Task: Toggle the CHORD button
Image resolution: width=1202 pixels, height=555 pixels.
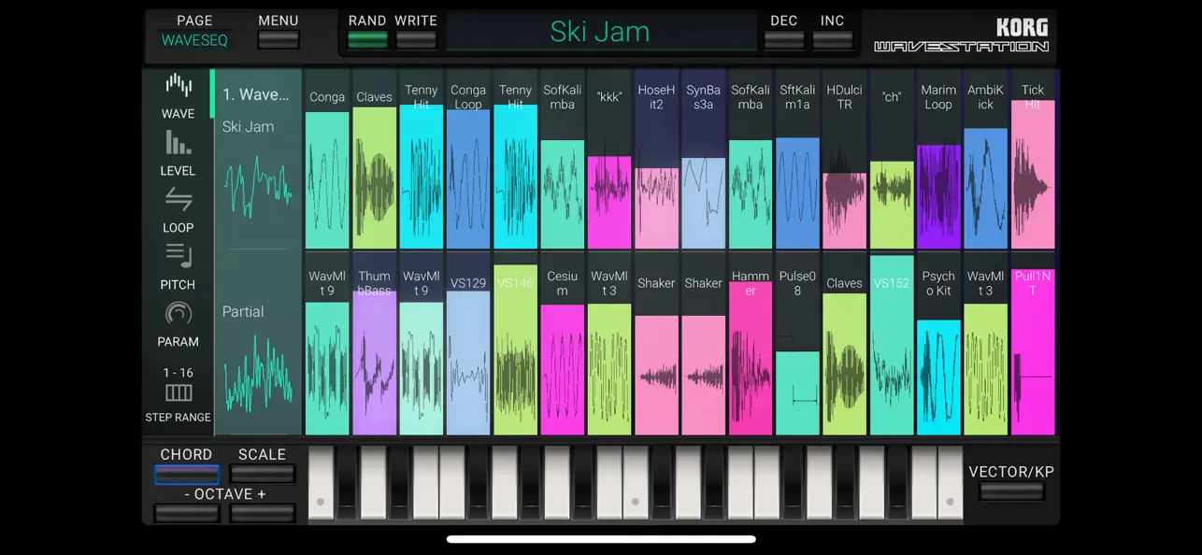Action: [186, 475]
